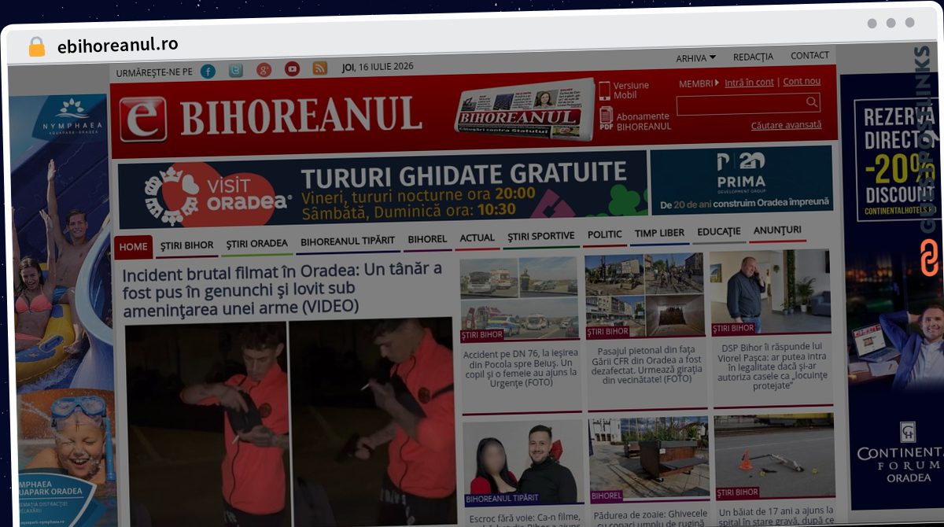Open the YouTube channel icon
944x527 pixels.
tap(292, 69)
